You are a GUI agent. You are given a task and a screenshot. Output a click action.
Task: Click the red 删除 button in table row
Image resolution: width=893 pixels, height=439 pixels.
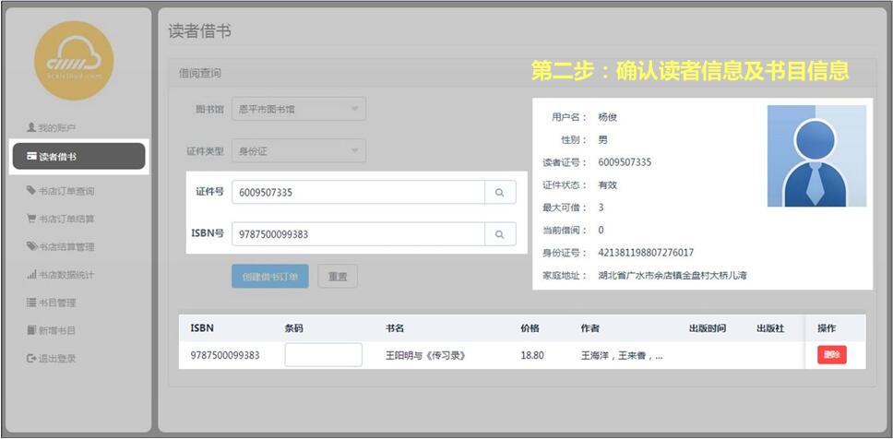[831, 355]
